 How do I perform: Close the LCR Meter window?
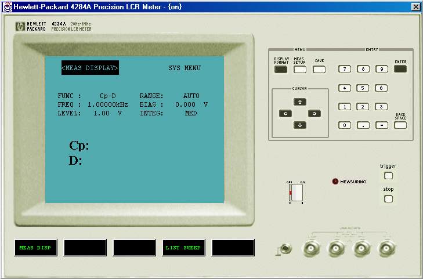point(415,7)
